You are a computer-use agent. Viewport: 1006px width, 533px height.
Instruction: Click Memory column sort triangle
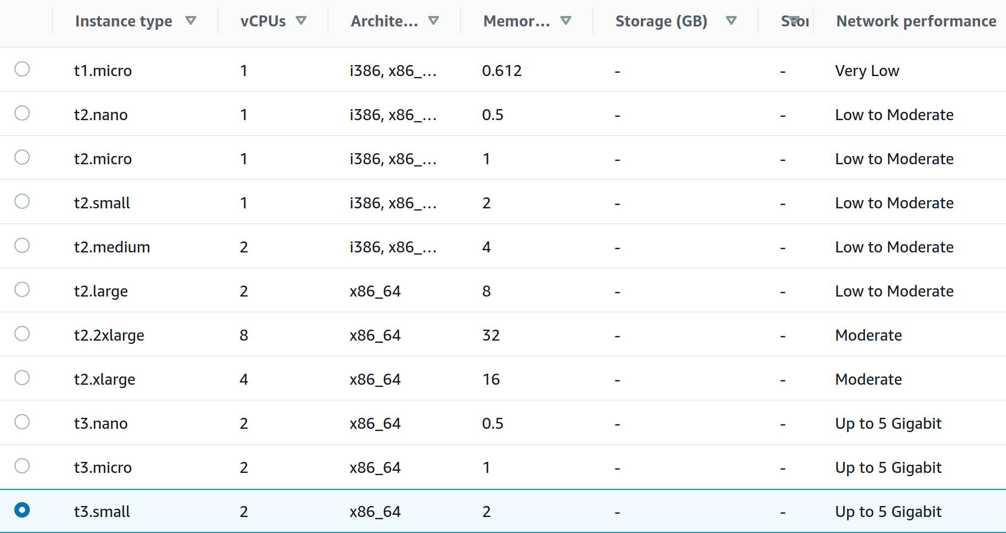(x=566, y=21)
